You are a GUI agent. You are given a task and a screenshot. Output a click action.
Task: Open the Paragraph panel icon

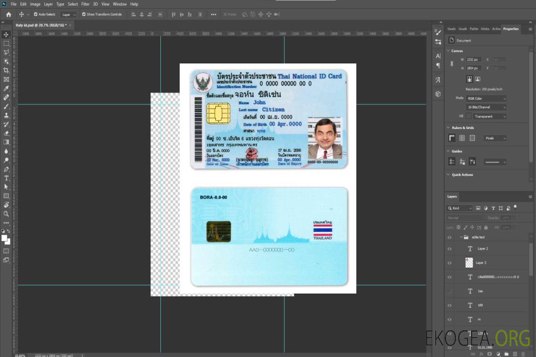438,65
